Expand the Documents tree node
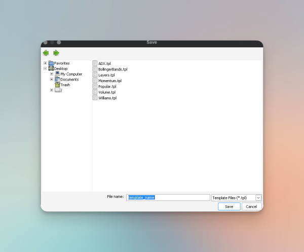Viewport: 304px width, 252px height. coord(52,79)
